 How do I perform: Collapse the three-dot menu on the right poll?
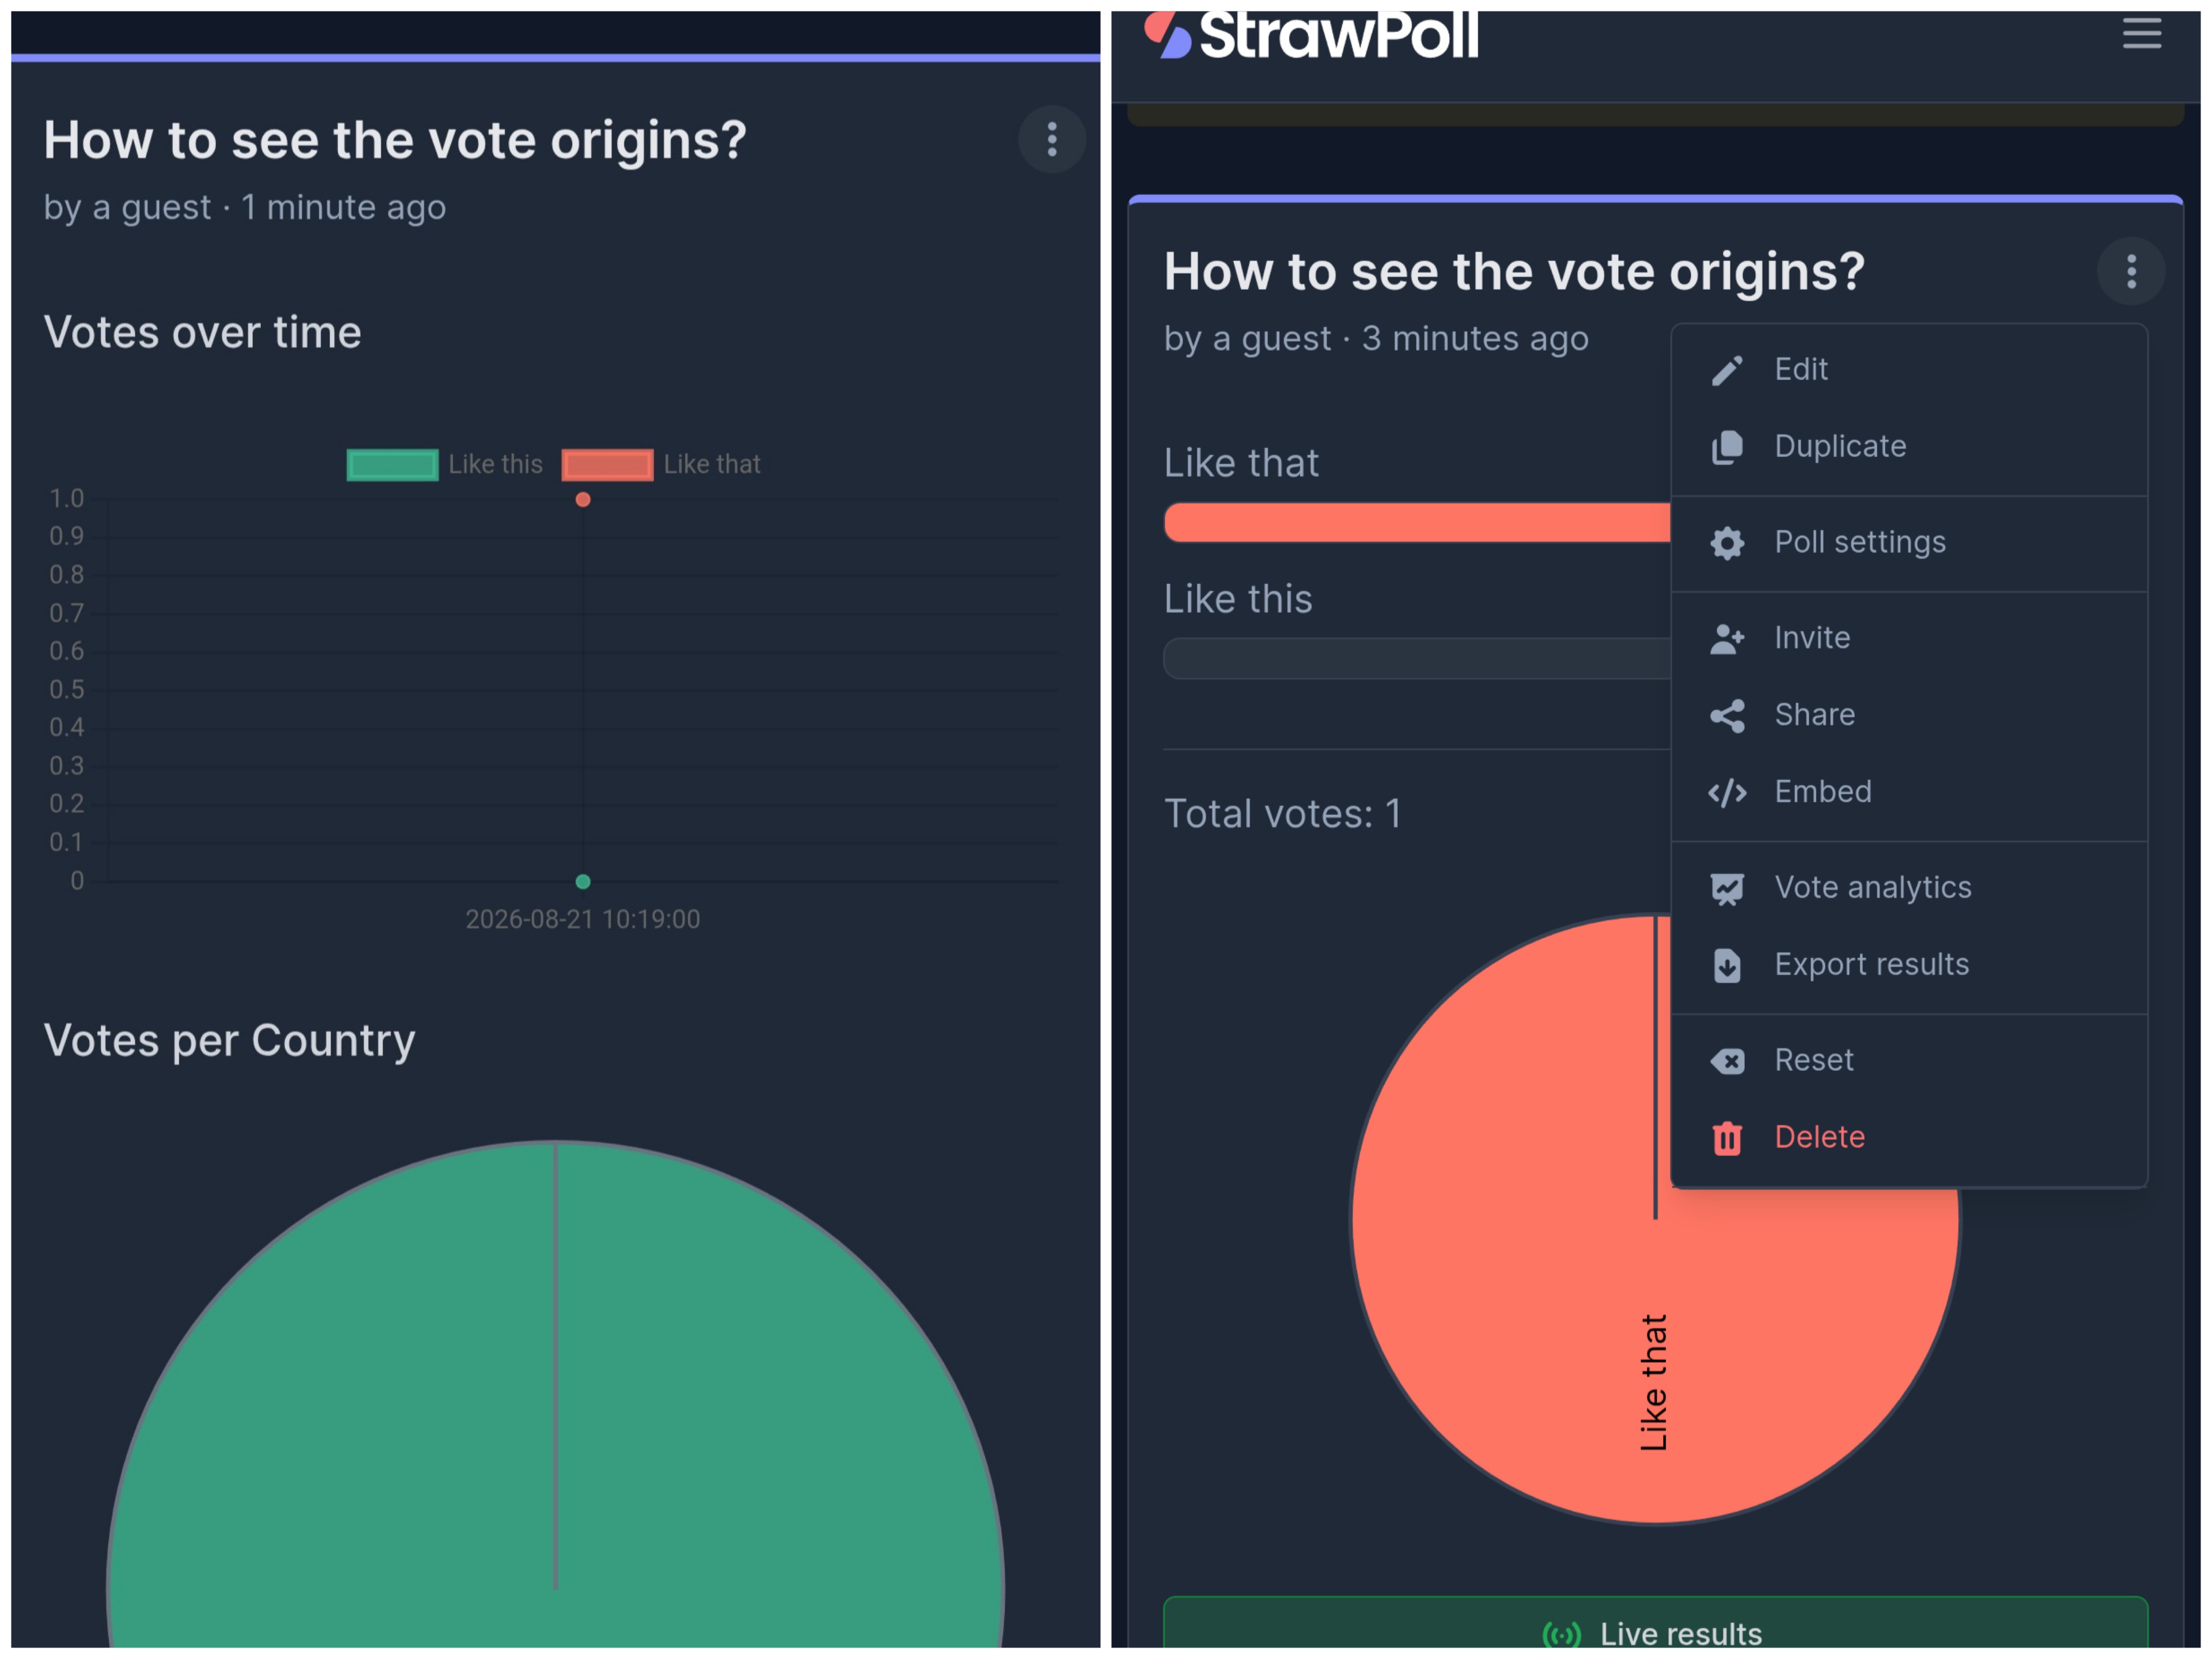tap(2131, 271)
